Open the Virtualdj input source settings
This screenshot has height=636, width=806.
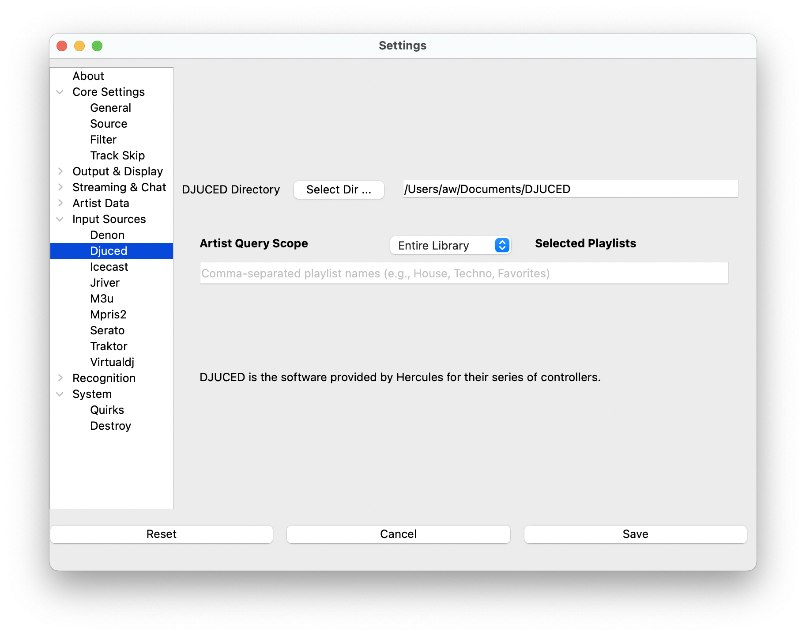[112, 362]
